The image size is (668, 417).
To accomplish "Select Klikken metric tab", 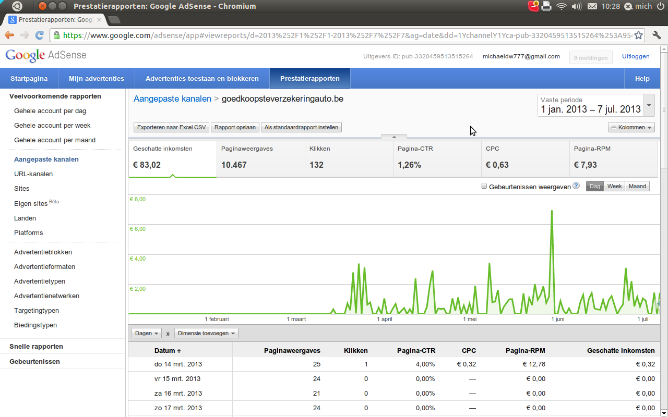I will (x=349, y=159).
